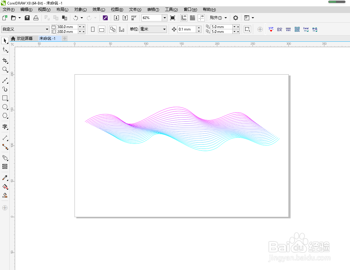Select the Color Eyedropper tool
This screenshot has width=350, height=270.
pos(5,178)
